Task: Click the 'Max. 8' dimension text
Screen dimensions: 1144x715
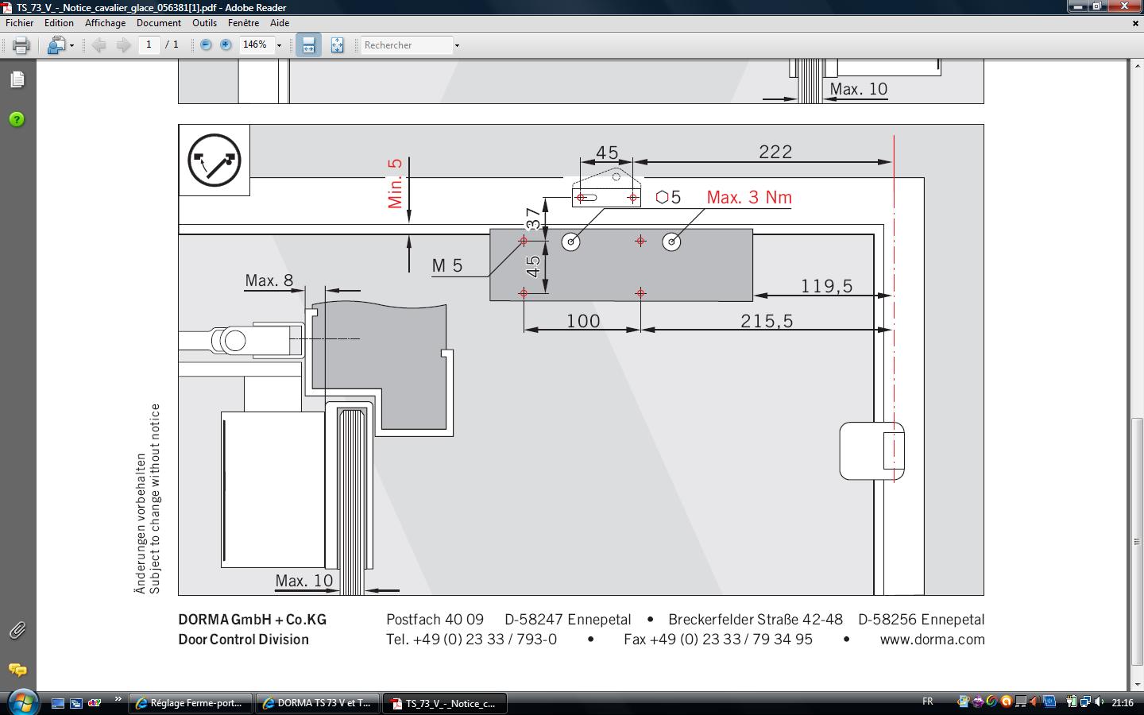Action: 269,280
